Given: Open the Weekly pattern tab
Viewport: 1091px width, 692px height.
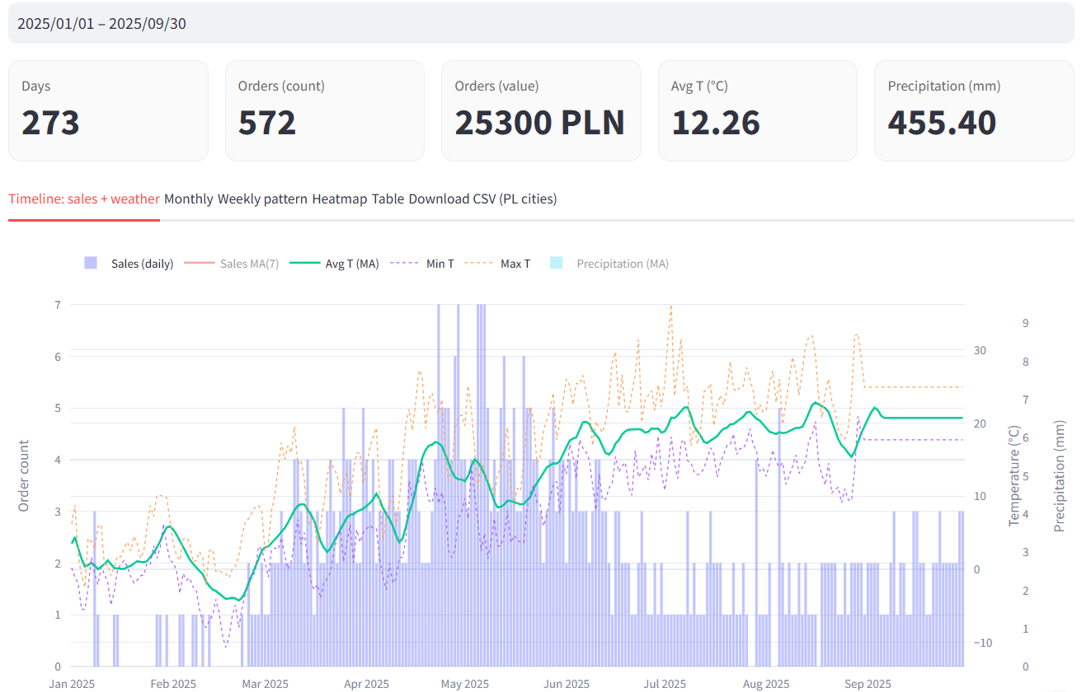Looking at the screenshot, I should coord(262,199).
